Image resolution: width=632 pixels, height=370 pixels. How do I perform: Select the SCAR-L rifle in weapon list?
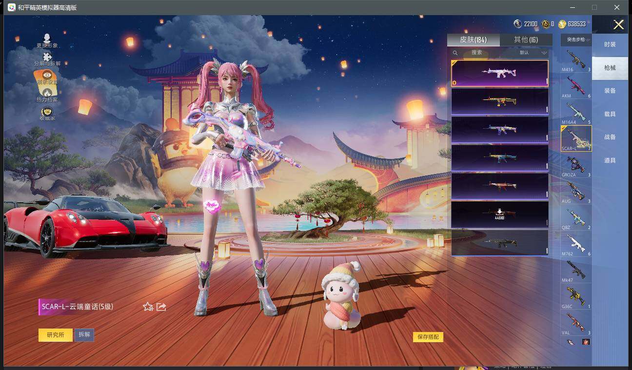[576, 138]
